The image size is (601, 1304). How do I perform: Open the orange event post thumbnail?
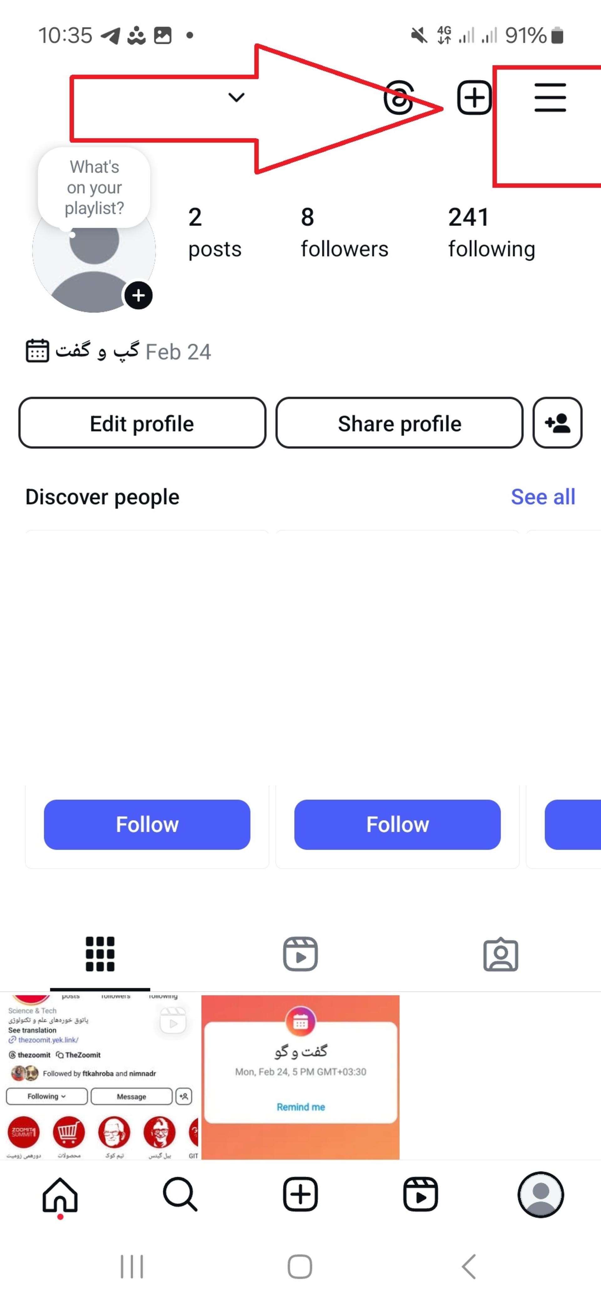pyautogui.click(x=300, y=1077)
